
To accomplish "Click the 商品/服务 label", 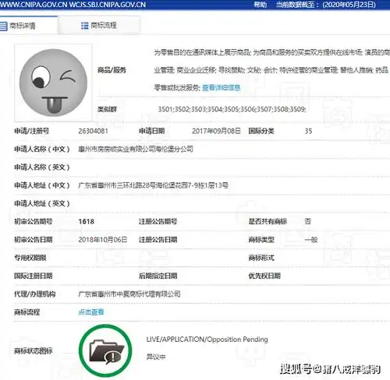I will 112,70.
